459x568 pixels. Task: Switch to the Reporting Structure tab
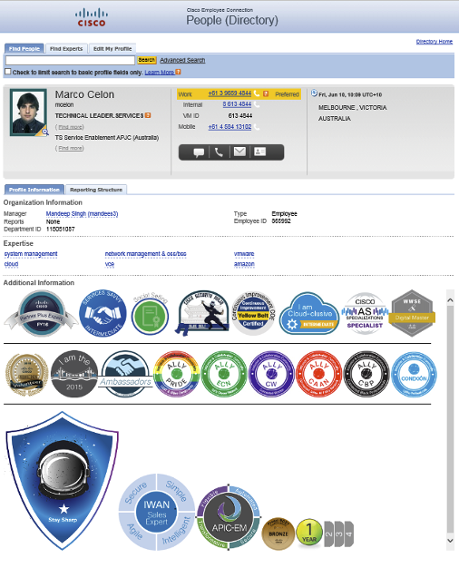point(96,190)
